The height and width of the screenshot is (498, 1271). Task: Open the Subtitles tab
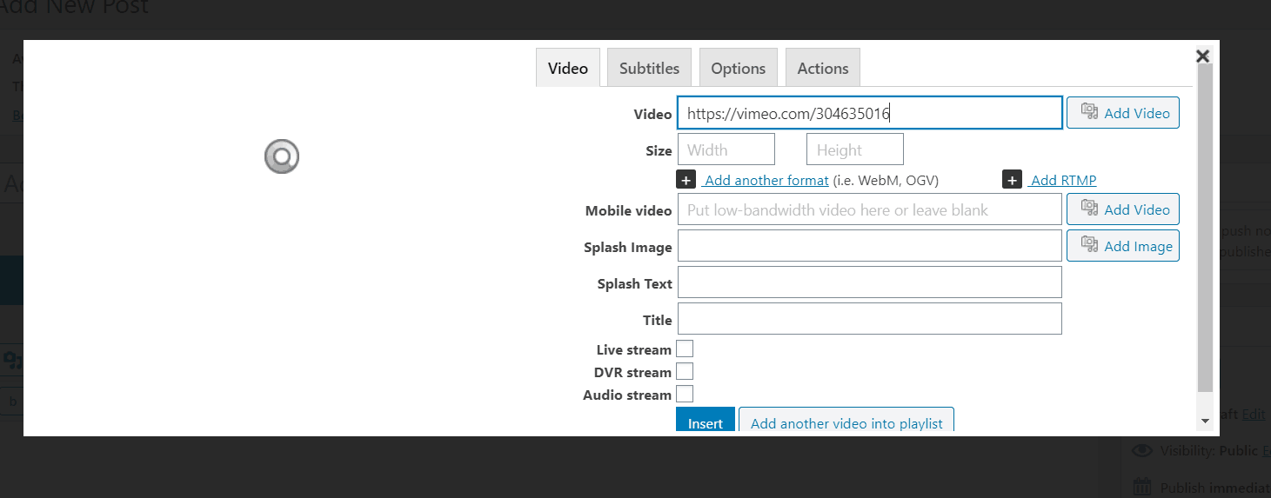tap(649, 68)
